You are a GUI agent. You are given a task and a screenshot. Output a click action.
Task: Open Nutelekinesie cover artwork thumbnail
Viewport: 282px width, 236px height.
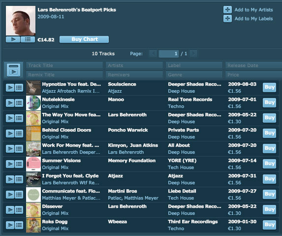point(33,103)
